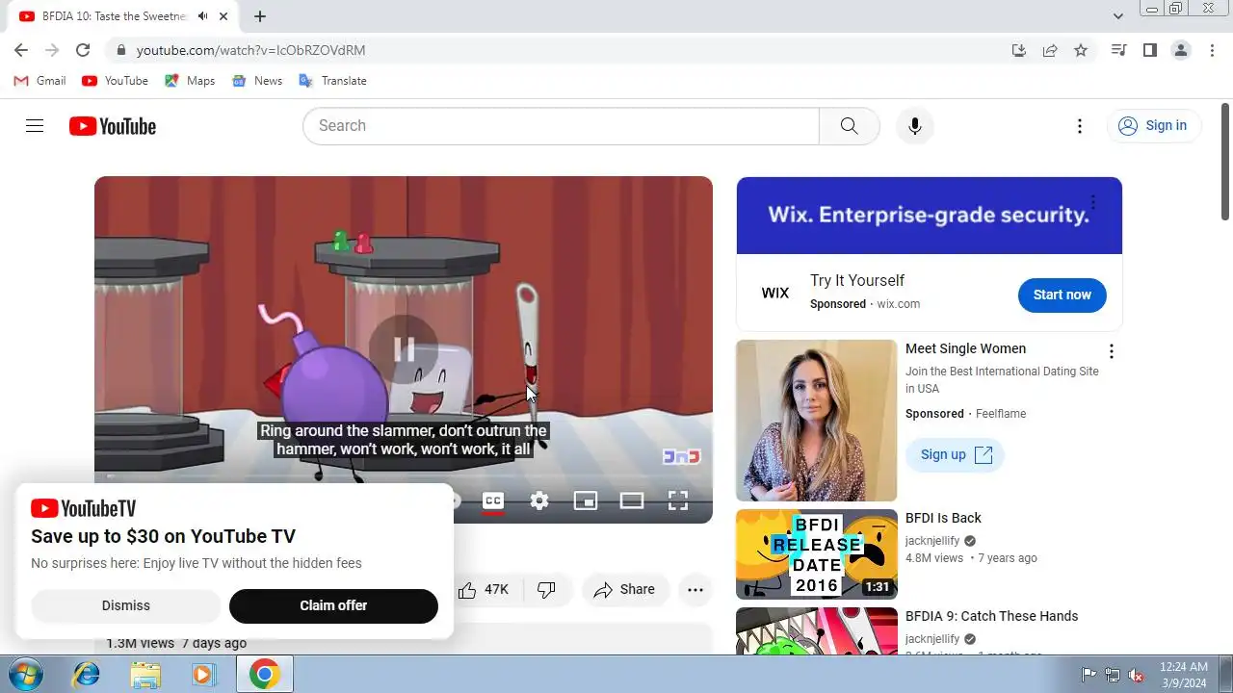Open the Gmail bookmark

pos(39,81)
